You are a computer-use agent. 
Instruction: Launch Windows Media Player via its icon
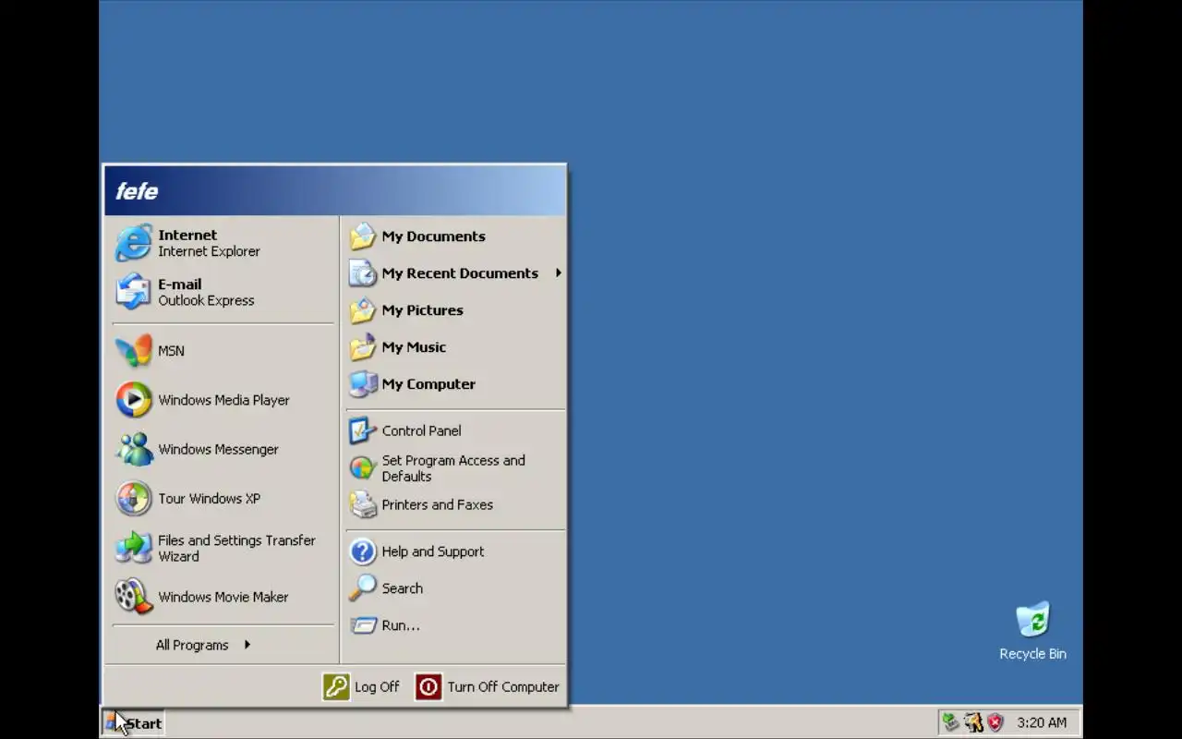pyautogui.click(x=133, y=400)
